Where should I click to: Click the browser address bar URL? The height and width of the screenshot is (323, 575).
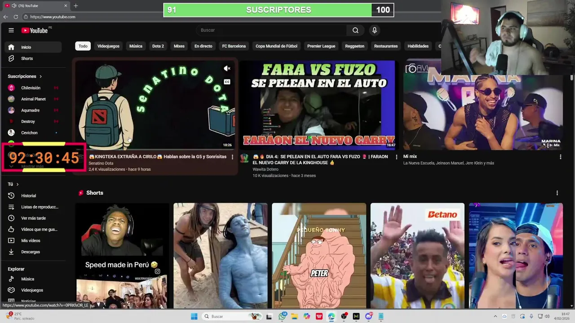(53, 17)
